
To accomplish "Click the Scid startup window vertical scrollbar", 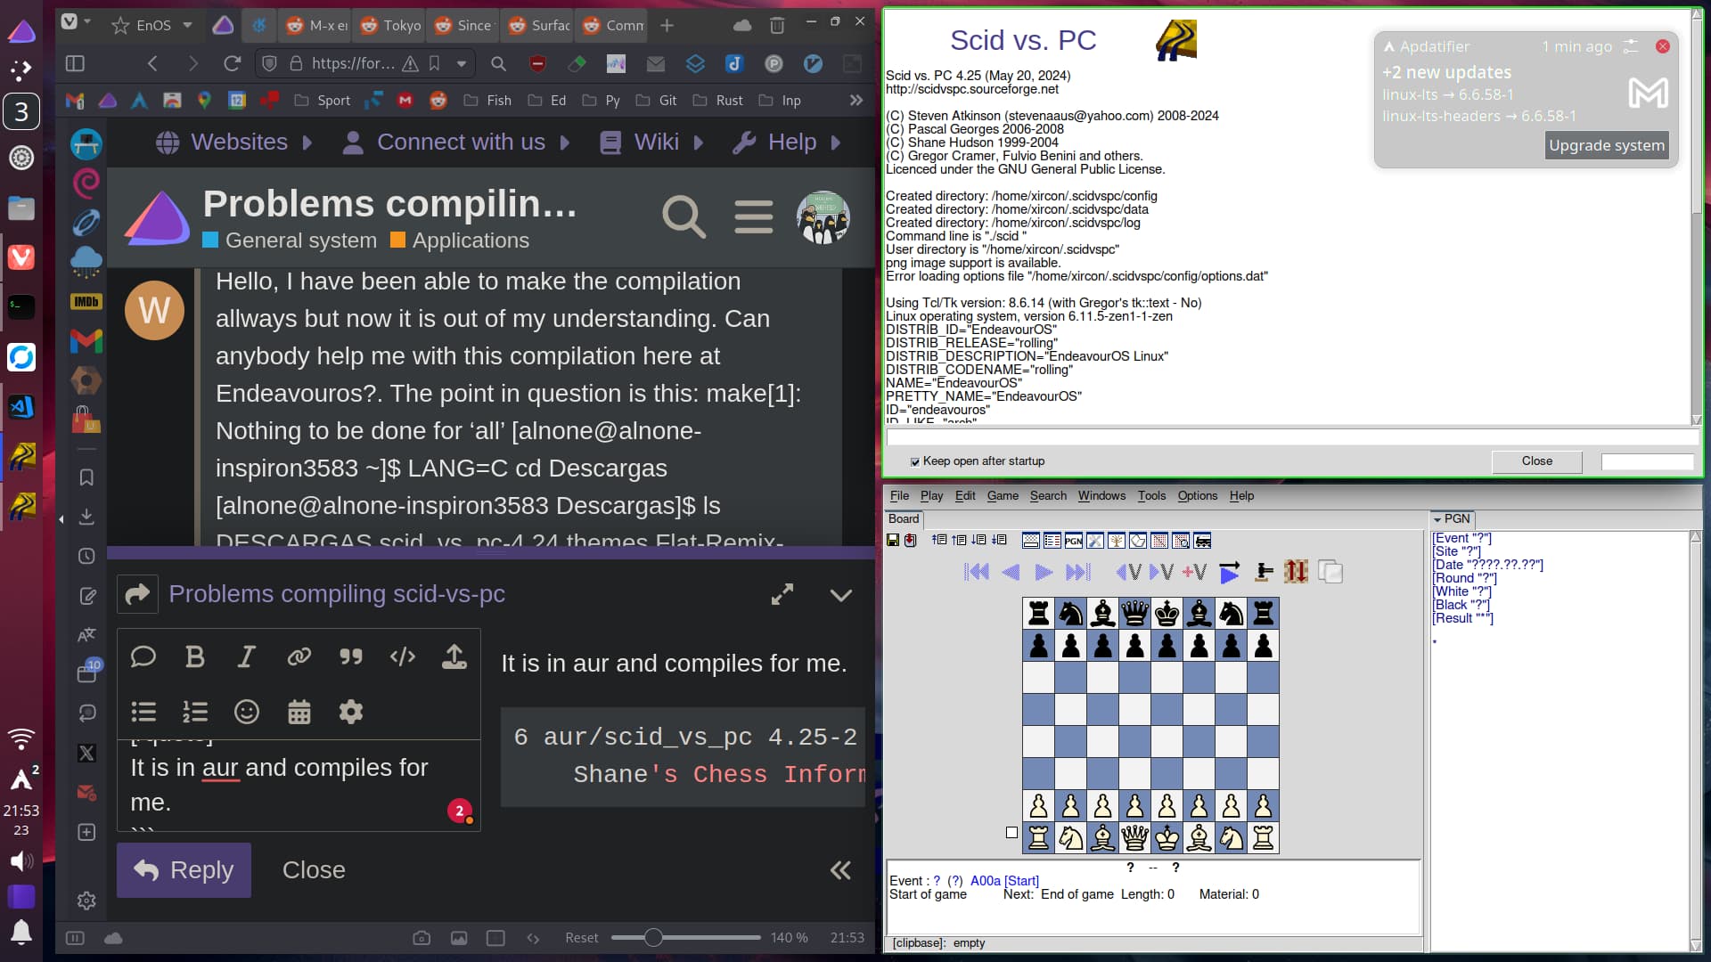I will click(x=1696, y=218).
